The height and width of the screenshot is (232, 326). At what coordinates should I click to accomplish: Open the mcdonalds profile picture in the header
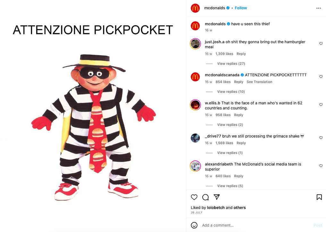(x=195, y=8)
